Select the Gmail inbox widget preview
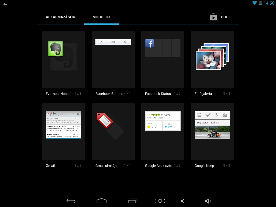 64,125
